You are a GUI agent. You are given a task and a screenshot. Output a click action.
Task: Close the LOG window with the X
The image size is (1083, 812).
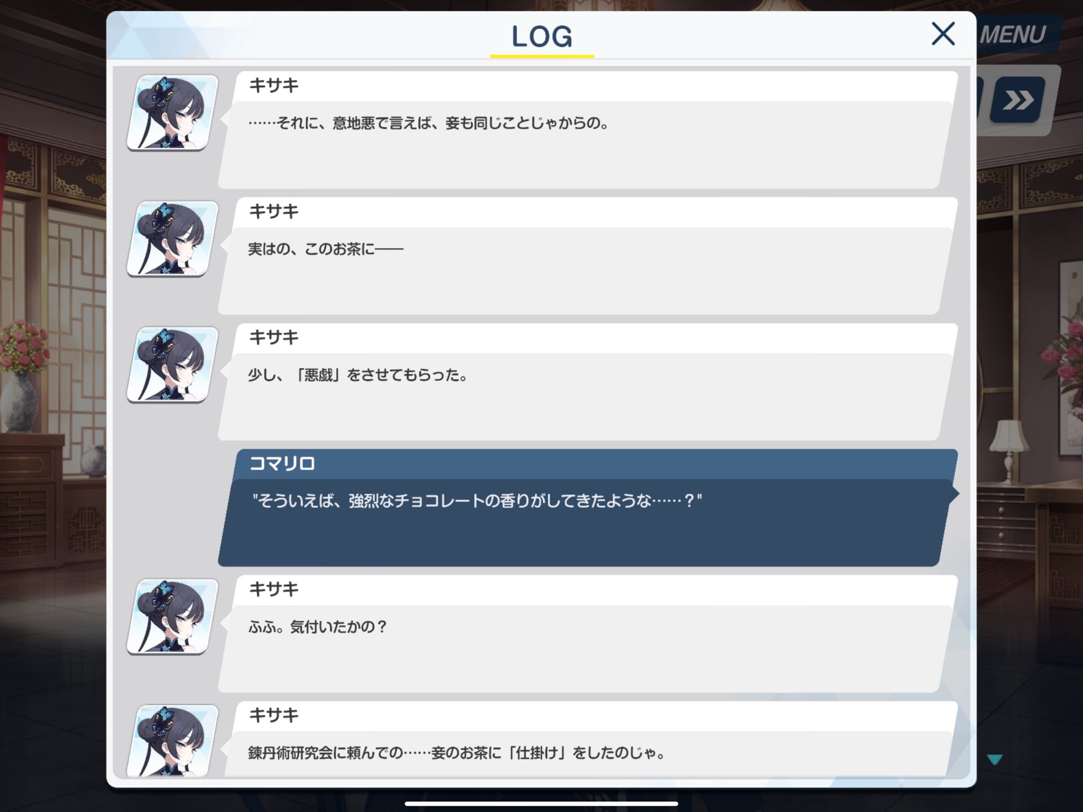pyautogui.click(x=943, y=34)
